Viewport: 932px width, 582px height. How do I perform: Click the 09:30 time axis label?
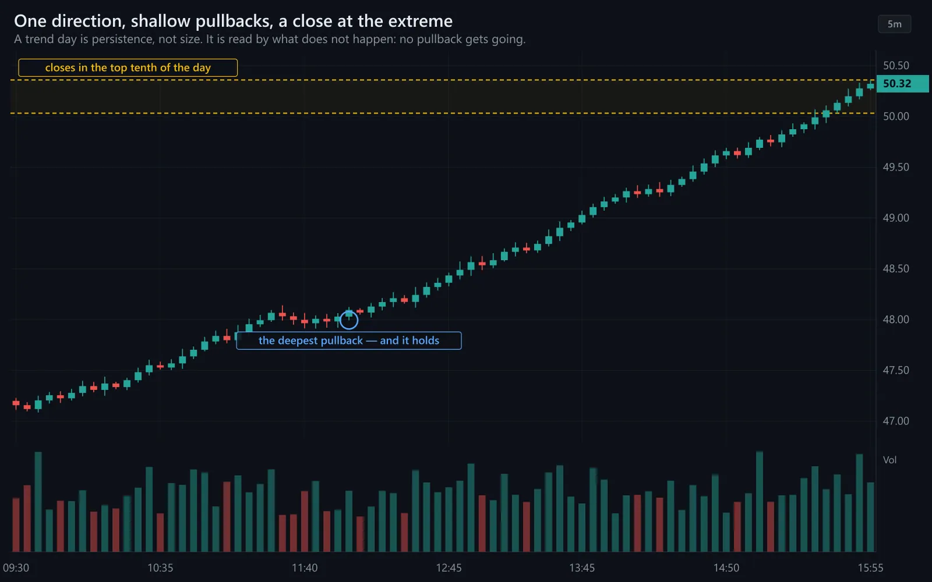pos(16,567)
